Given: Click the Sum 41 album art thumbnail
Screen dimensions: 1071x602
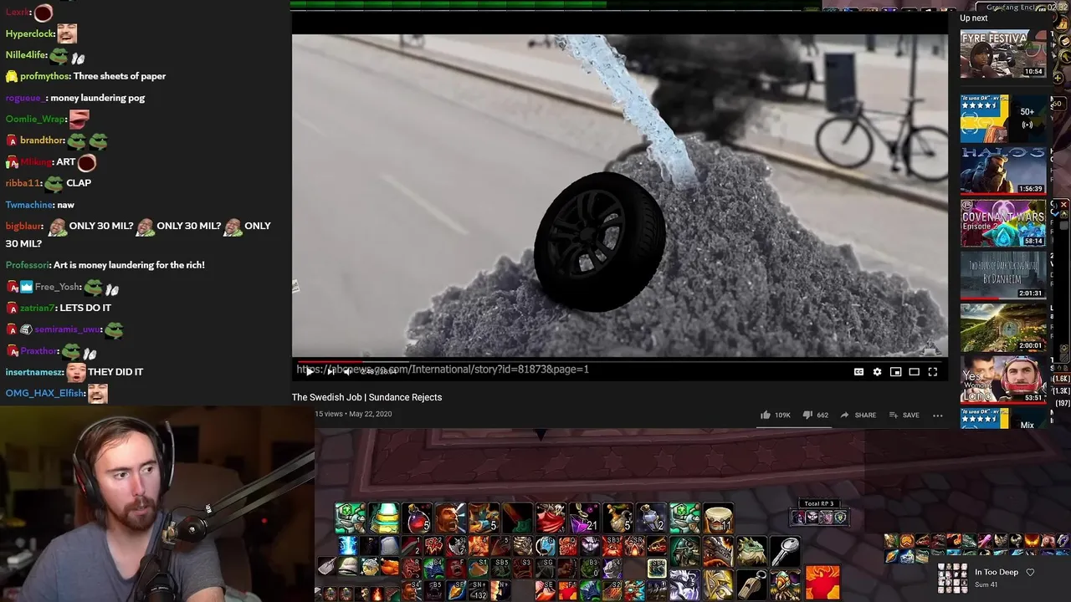Looking at the screenshot, I should (x=953, y=578).
